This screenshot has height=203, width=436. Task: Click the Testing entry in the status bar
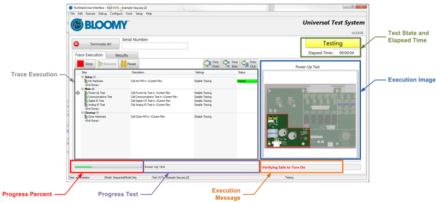[289, 177]
